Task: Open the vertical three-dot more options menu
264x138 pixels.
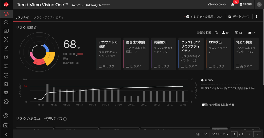Action: 257,17
